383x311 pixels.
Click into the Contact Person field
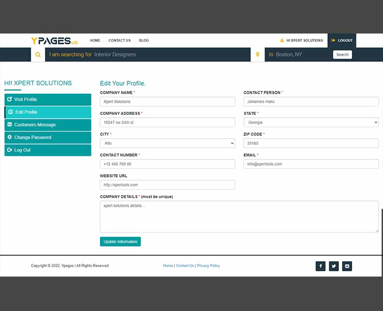[311, 101]
